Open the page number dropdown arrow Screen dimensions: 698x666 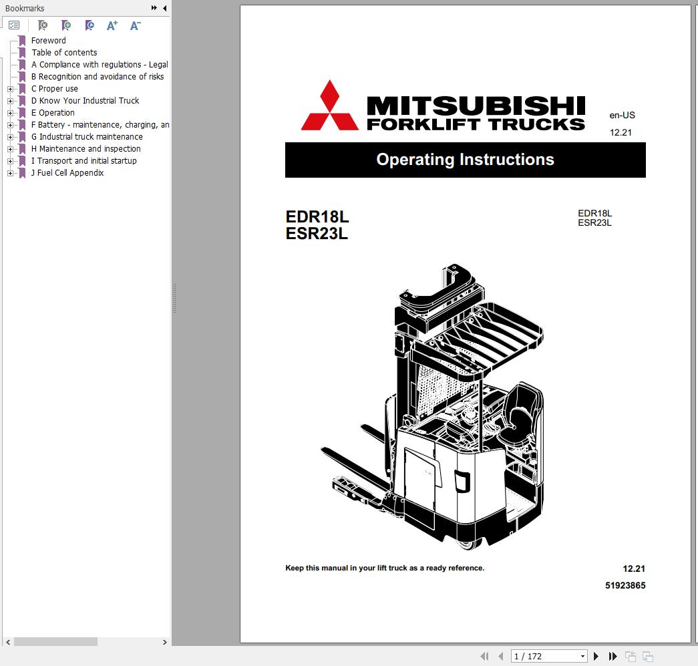pos(582,656)
